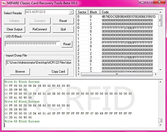Screen dimensions: 167x132
Task: Click log line with A0 3F FF data
Action: pyautogui.click(x=68, y=113)
